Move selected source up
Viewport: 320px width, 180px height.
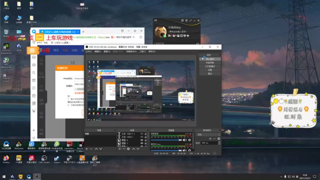tap(134, 149)
